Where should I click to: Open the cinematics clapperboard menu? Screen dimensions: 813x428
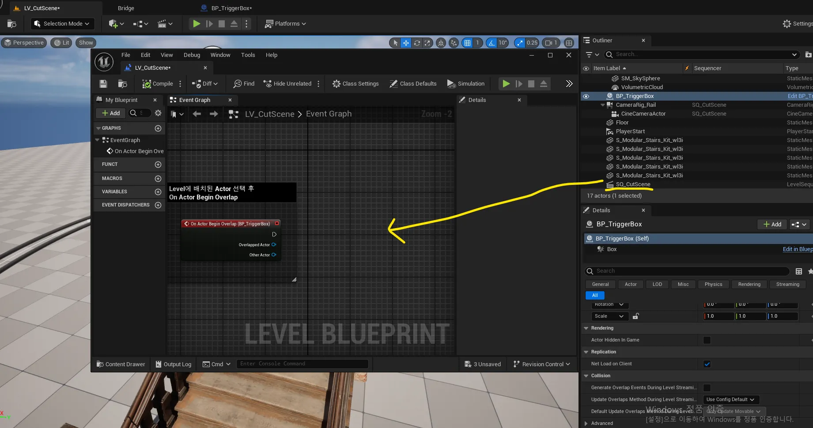tap(165, 24)
